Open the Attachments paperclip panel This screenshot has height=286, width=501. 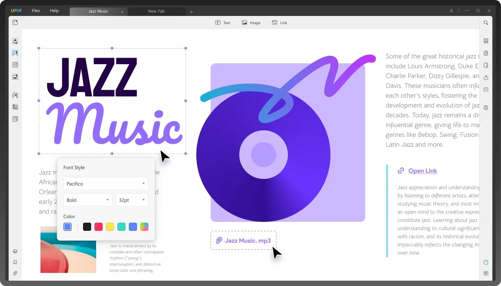(x=15, y=273)
